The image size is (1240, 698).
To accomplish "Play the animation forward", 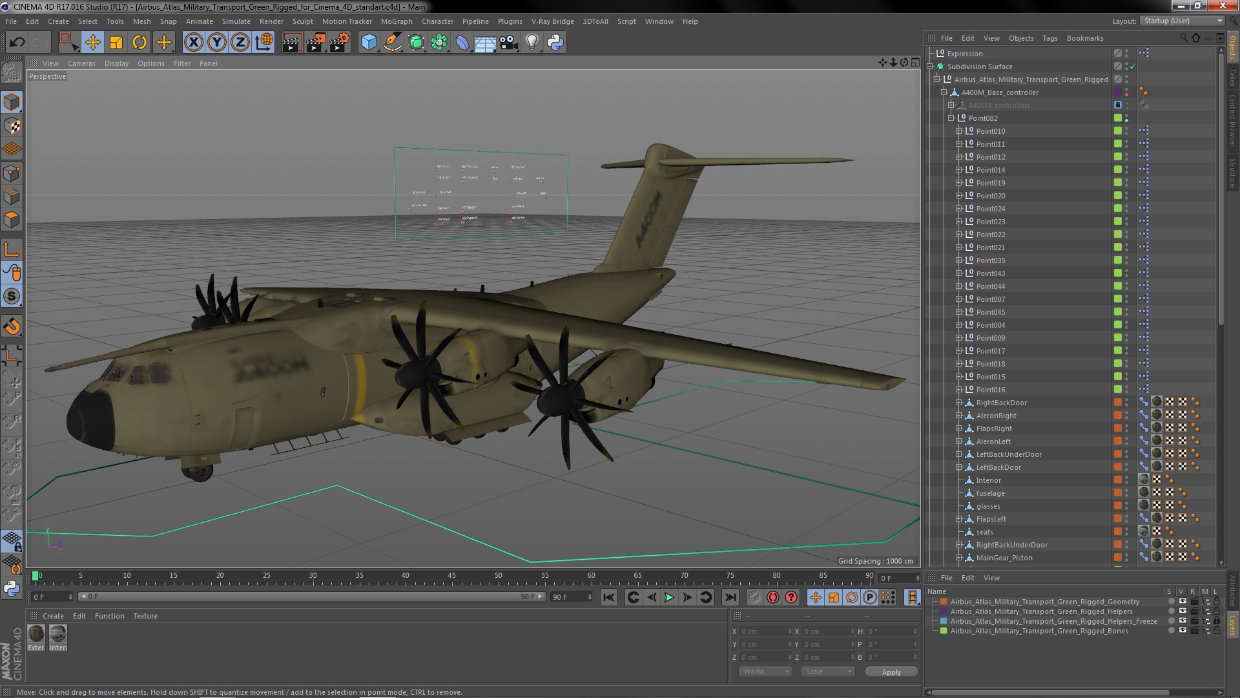I will click(669, 597).
